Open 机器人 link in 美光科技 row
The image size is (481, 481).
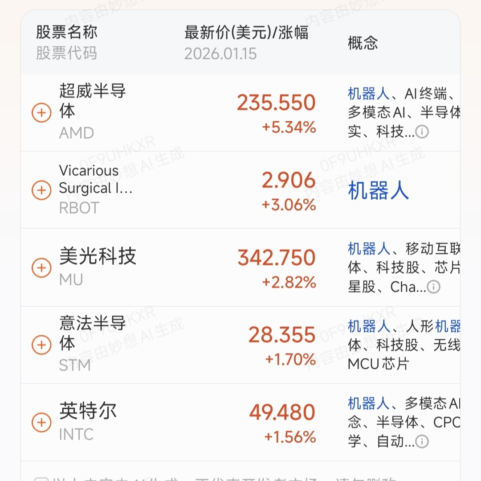click(x=368, y=249)
